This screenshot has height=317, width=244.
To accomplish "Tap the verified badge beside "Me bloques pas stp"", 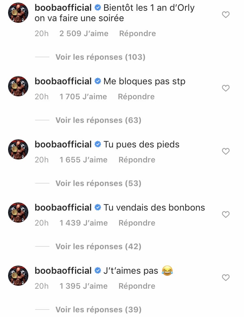I will 98,81.
